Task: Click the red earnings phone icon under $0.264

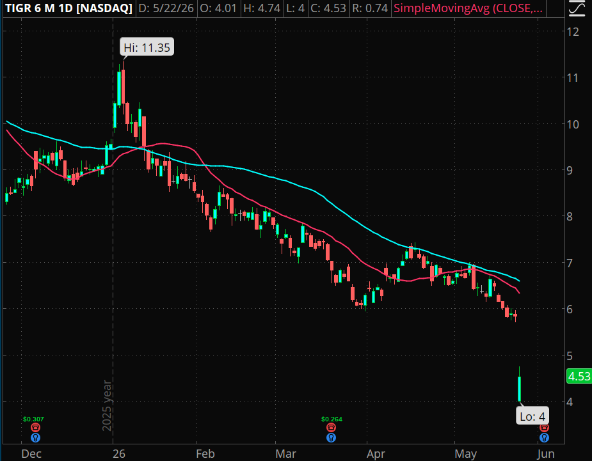Action: point(331,427)
